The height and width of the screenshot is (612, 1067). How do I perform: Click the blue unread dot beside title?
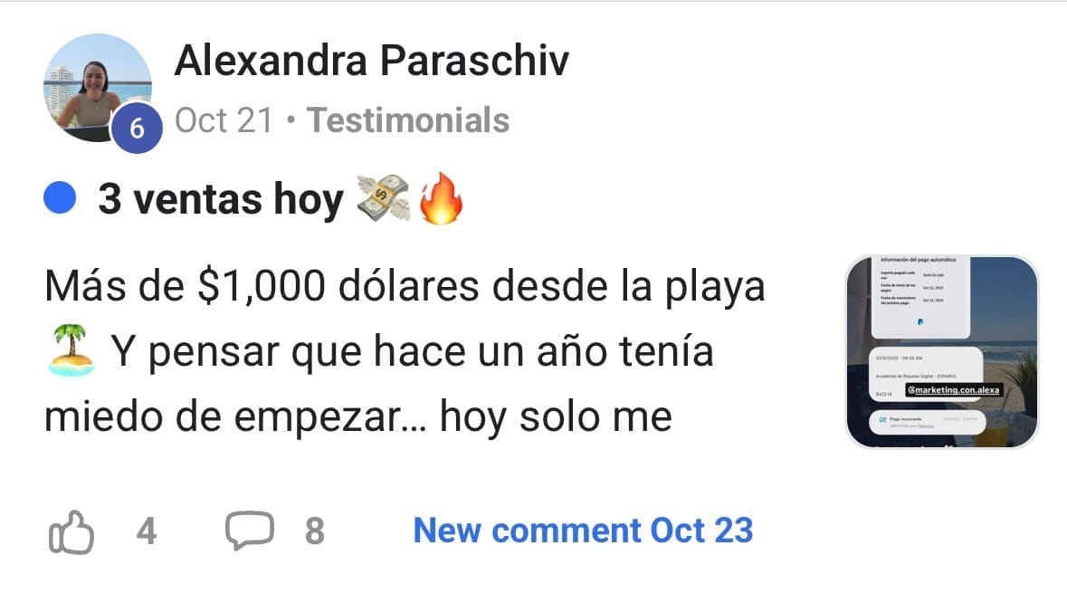[x=60, y=198]
